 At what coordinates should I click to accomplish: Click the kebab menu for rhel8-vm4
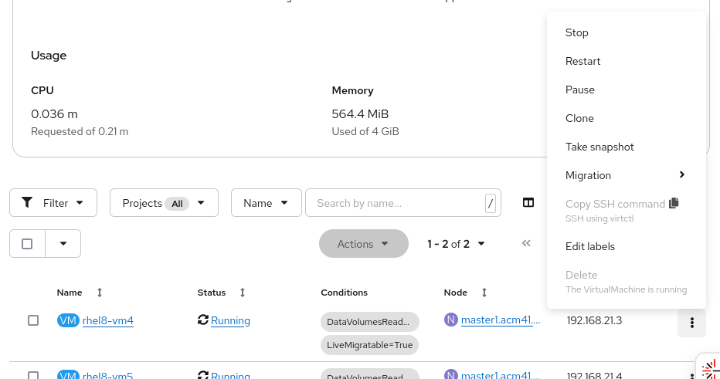(x=691, y=323)
